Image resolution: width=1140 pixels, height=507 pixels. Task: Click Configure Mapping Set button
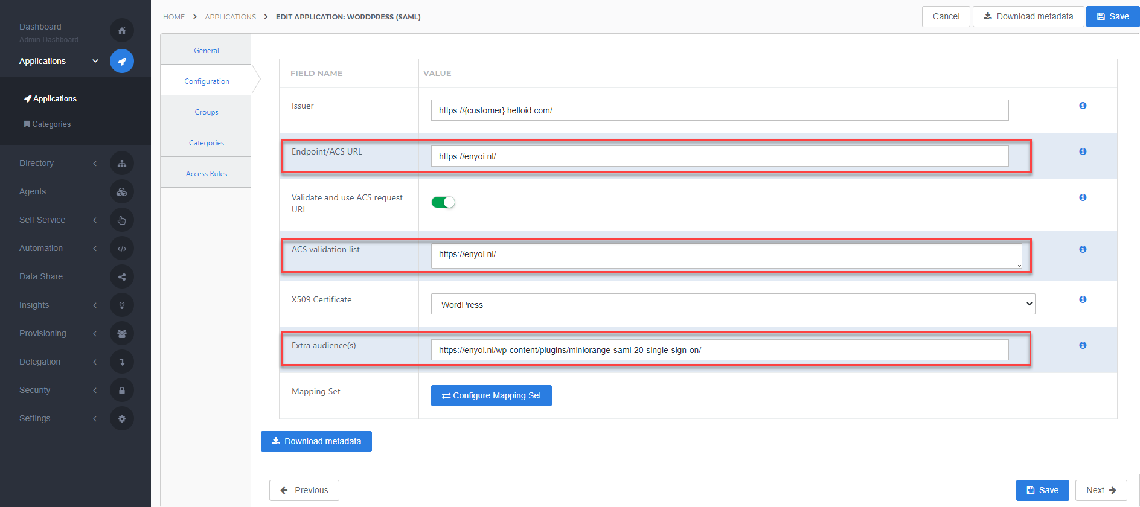tap(492, 396)
